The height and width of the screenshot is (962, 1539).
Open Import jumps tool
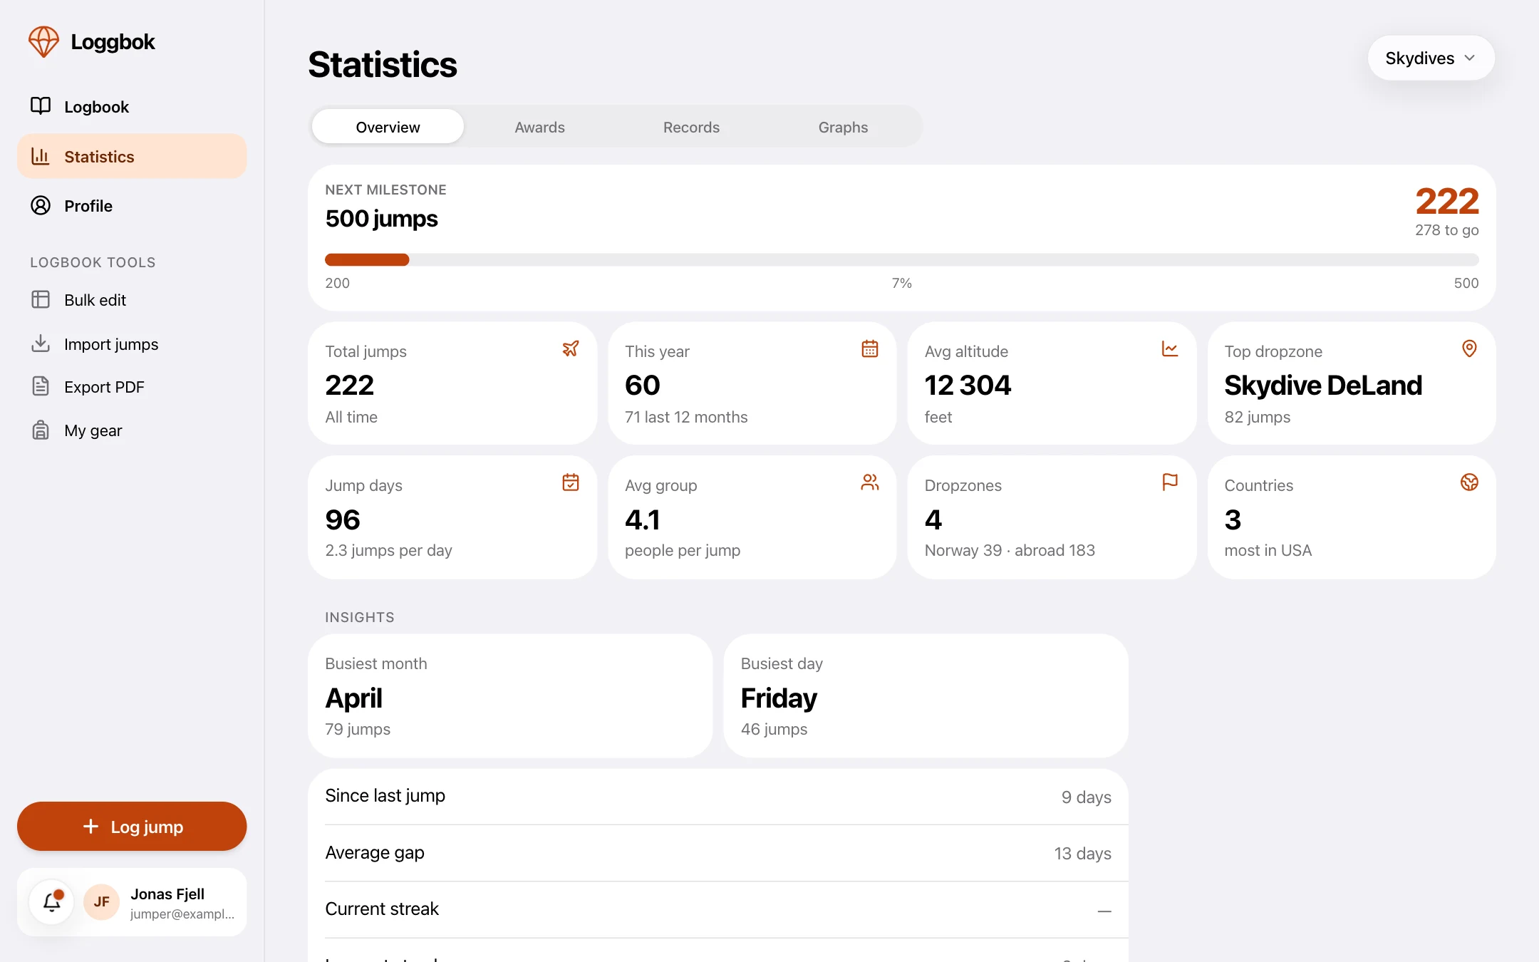point(132,343)
